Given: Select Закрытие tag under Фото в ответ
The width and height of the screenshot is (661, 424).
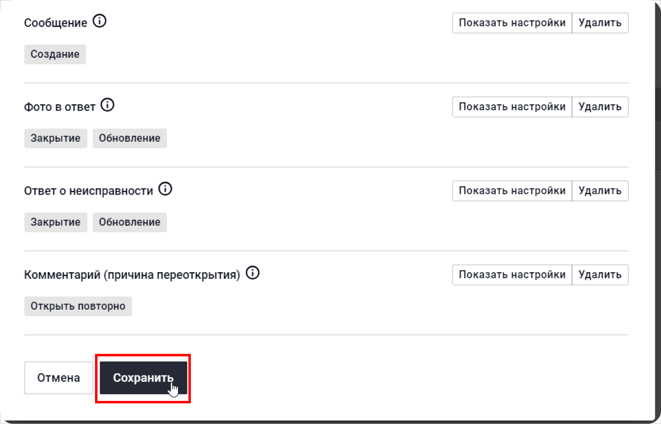Looking at the screenshot, I should [55, 138].
